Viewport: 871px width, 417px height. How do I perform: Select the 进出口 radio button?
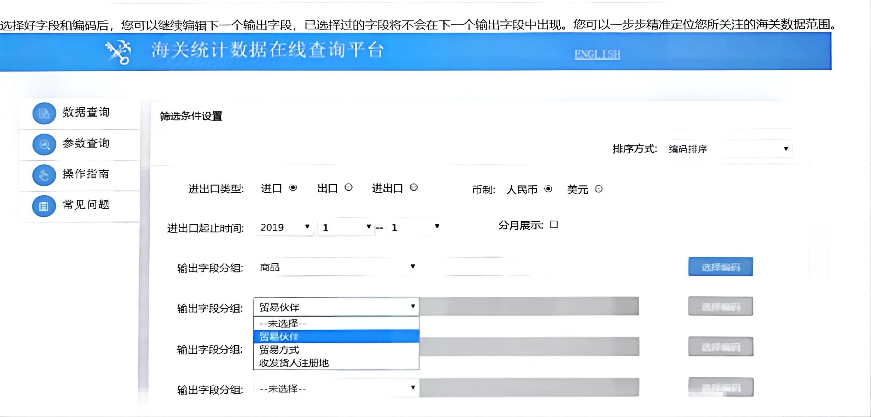[x=415, y=188]
